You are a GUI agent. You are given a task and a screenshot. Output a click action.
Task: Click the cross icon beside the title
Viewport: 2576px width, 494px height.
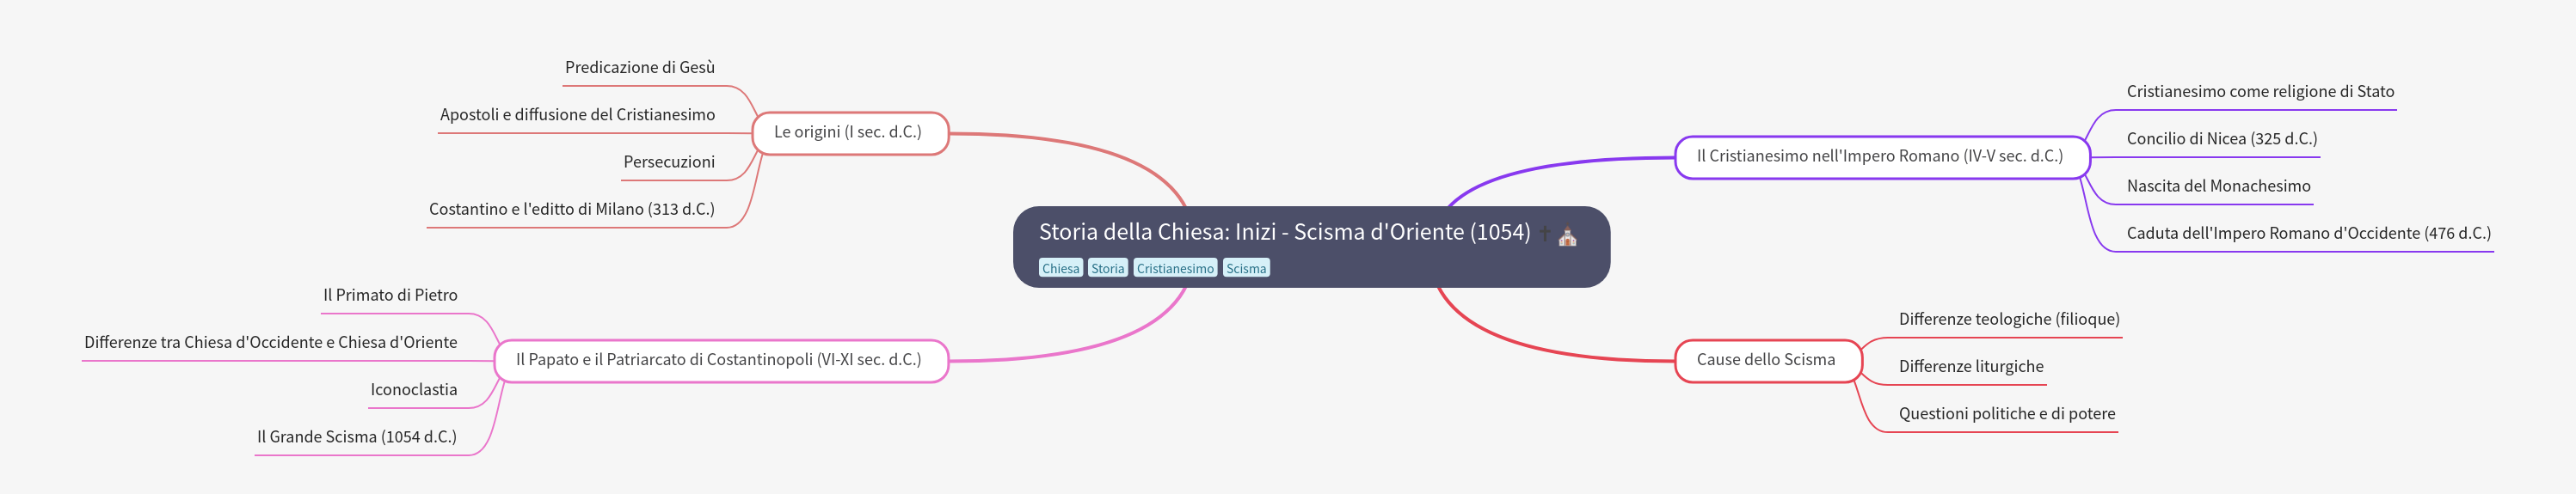(1544, 234)
